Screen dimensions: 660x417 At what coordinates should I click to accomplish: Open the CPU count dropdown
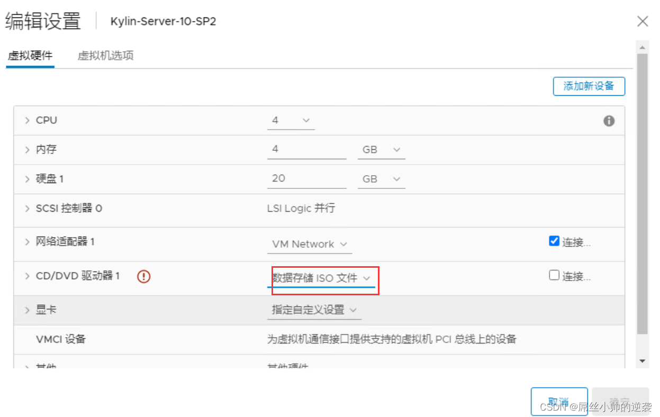pyautogui.click(x=291, y=121)
